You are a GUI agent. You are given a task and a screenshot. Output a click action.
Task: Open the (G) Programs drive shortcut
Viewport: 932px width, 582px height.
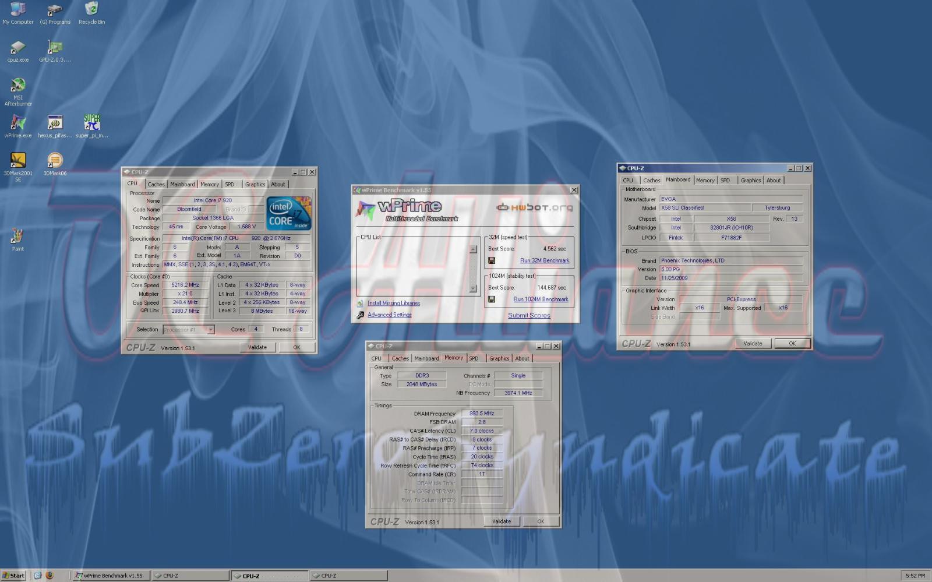tap(55, 13)
